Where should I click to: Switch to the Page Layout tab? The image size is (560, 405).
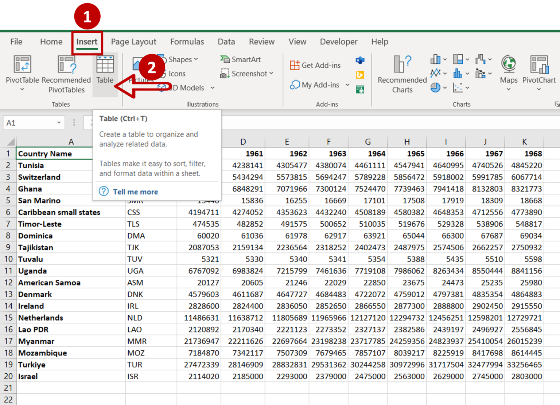coord(133,42)
